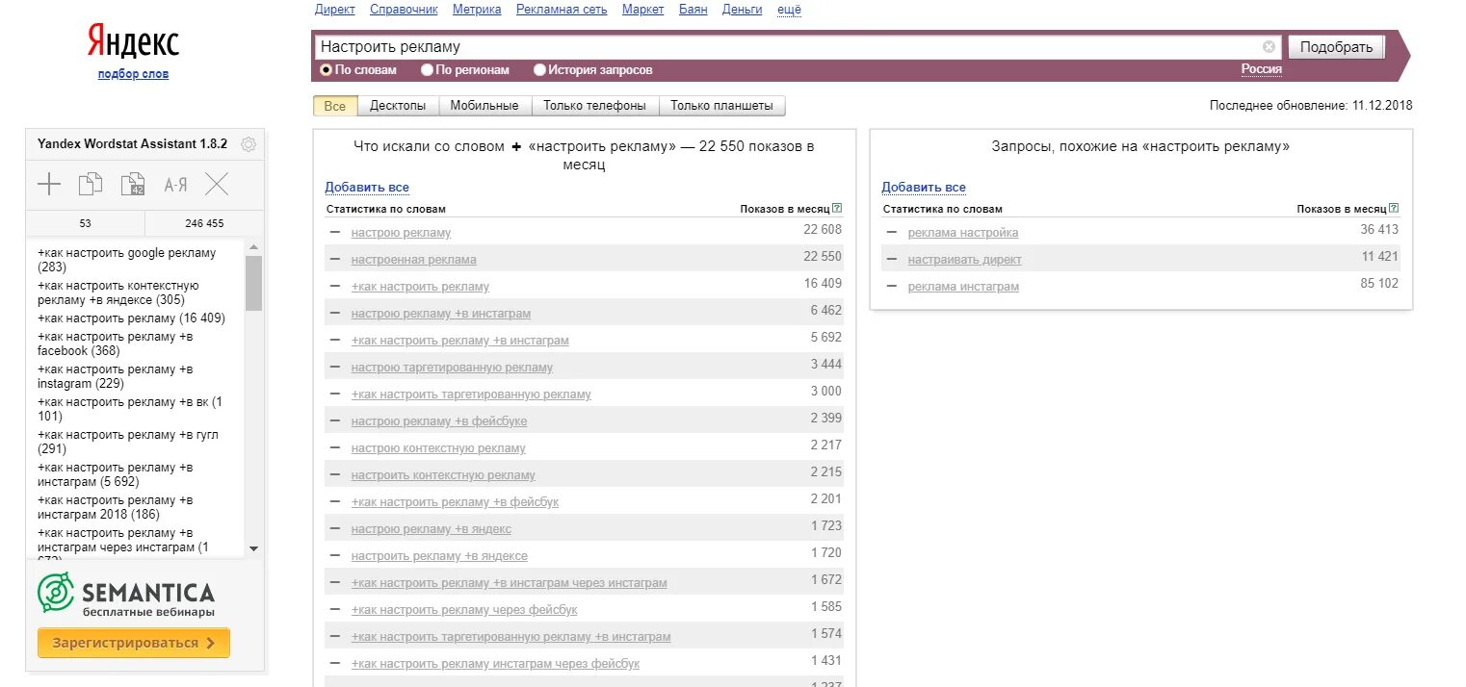Image resolution: width=1466 pixels, height=687 pixels.
Task: Open the help icon next to the left panel's 'Показов в месяц'
Action: [837, 208]
